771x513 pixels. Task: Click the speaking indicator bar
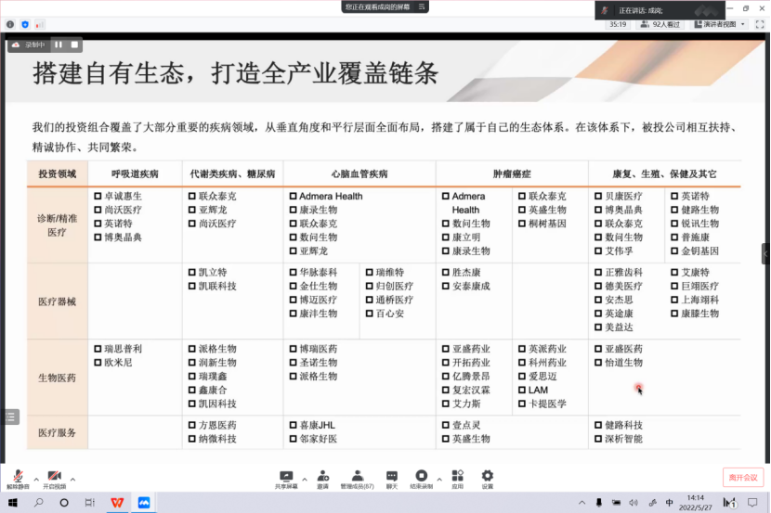point(660,10)
